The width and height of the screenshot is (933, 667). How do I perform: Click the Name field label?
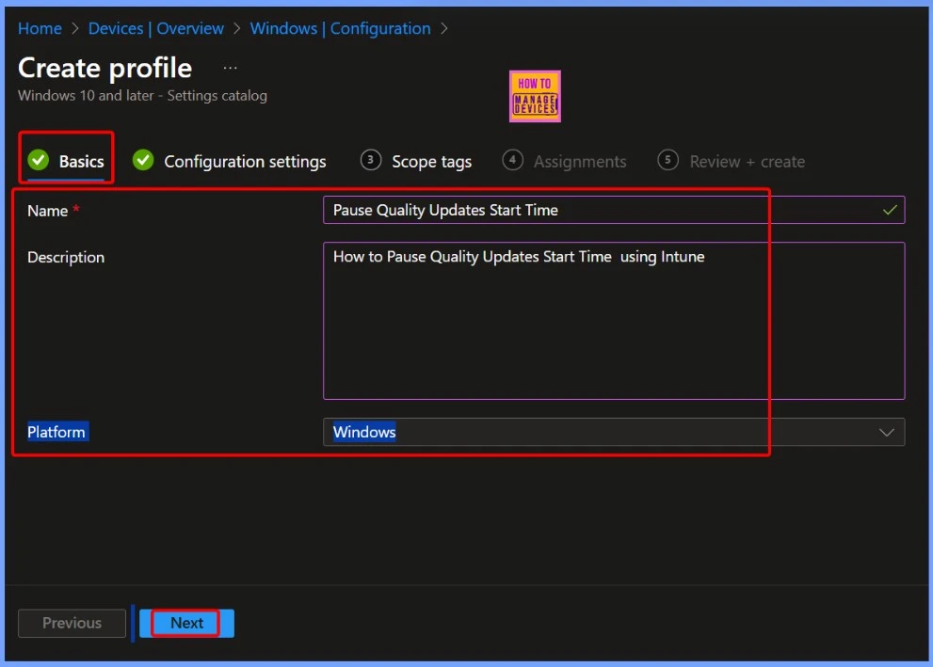pyautogui.click(x=48, y=211)
